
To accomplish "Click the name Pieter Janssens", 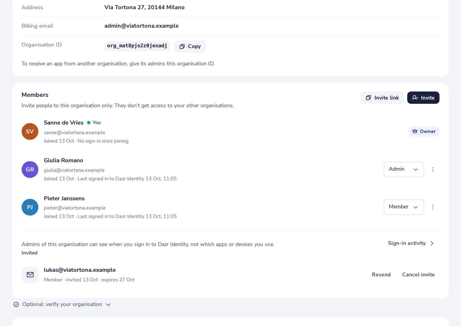I will coord(64,198).
